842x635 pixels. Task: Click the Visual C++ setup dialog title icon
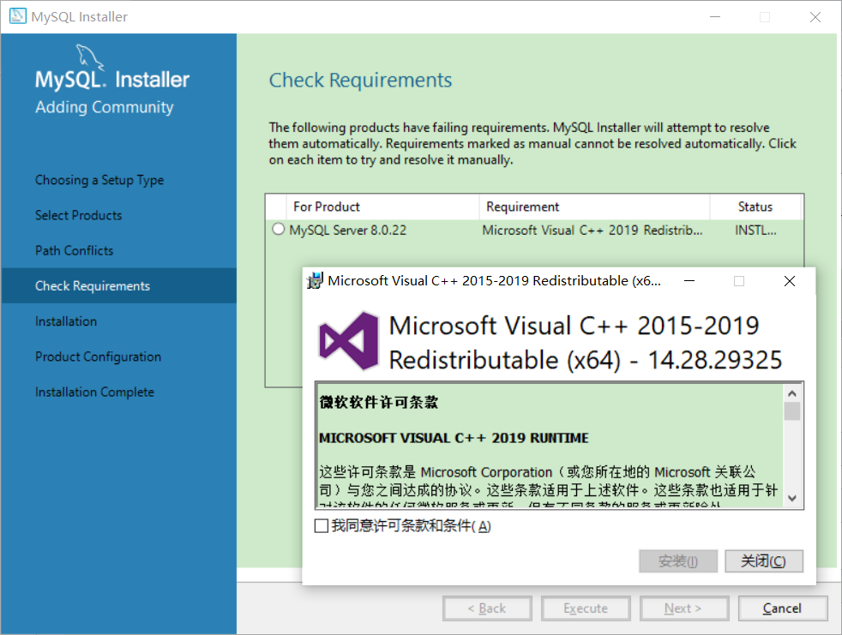click(x=315, y=281)
